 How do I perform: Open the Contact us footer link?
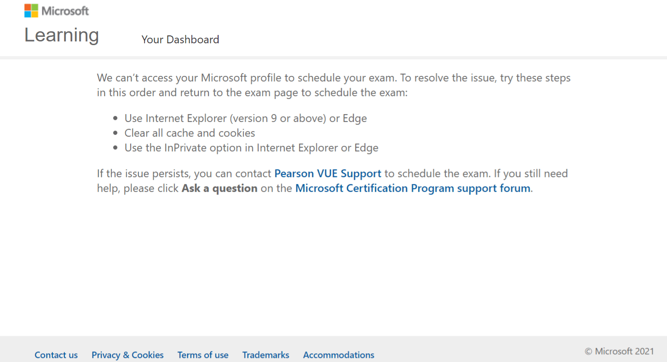(56, 355)
